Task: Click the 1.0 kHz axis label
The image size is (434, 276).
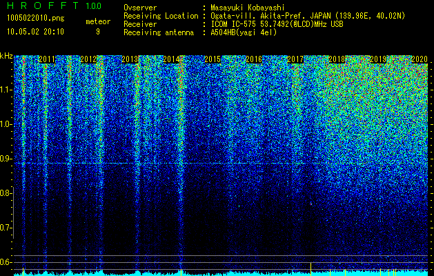Action: [x=6, y=125]
